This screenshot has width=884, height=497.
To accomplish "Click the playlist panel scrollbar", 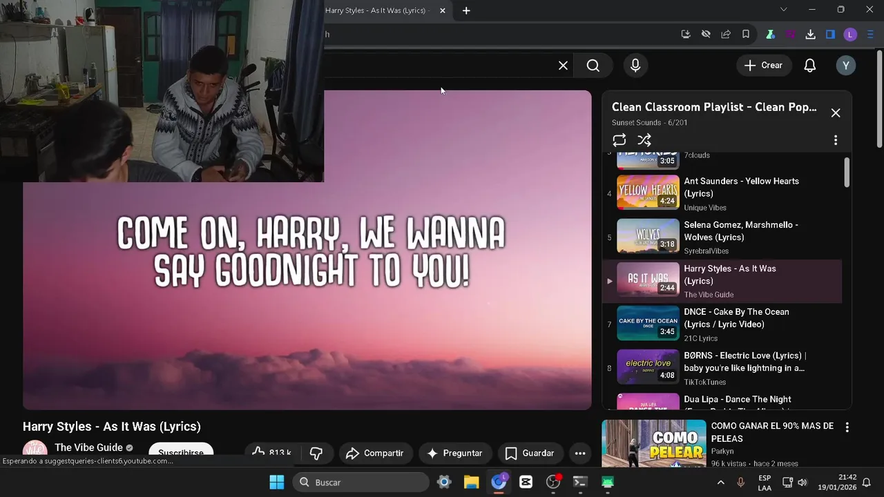I will click(847, 171).
